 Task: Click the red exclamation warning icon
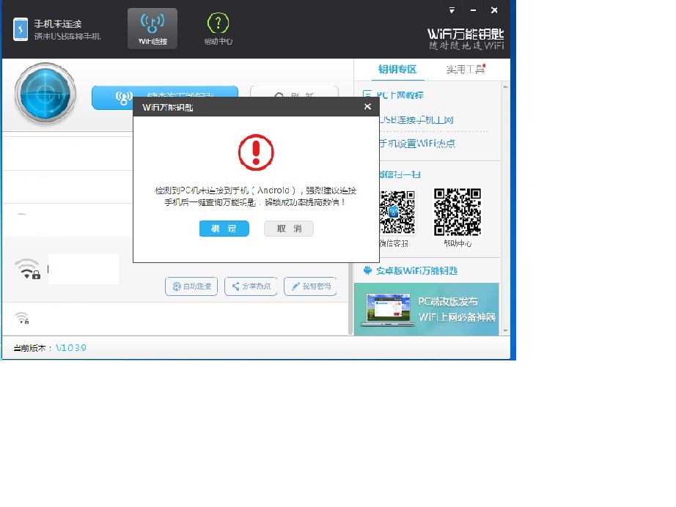(x=256, y=152)
